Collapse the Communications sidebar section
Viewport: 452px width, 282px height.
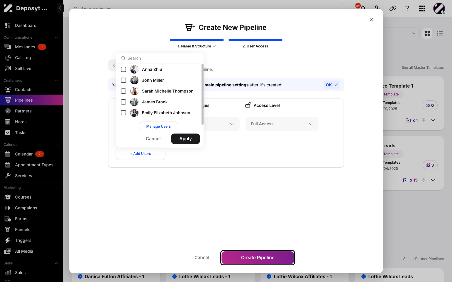coord(57,37)
